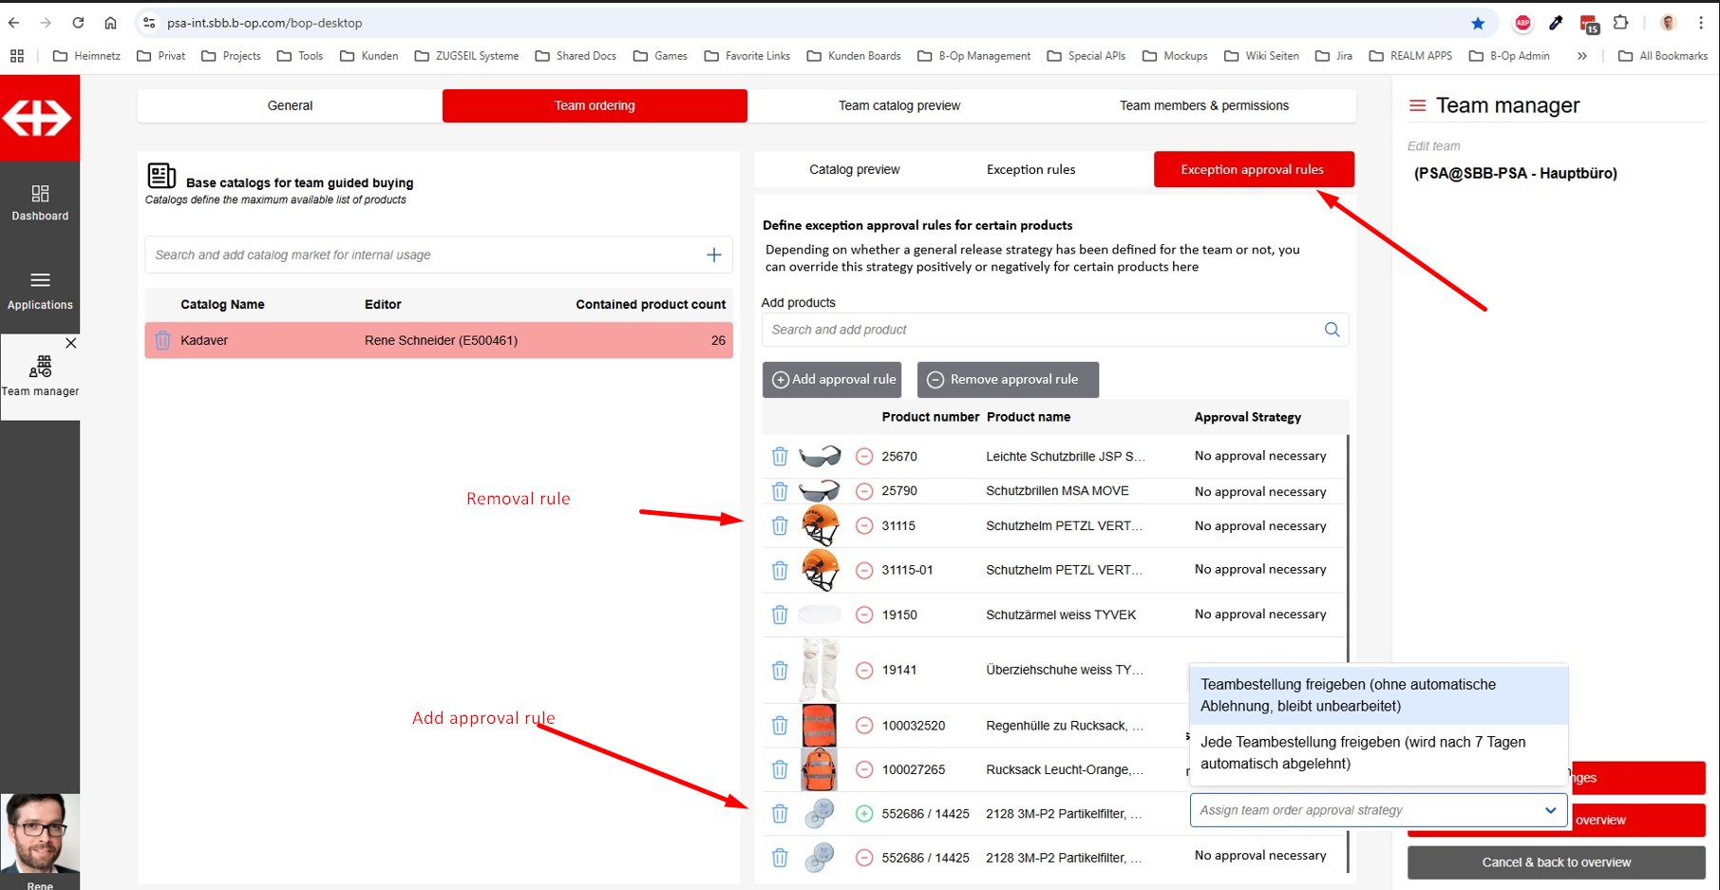Open Dashboard from the sidebar
The width and height of the screenshot is (1720, 890).
coord(40,203)
